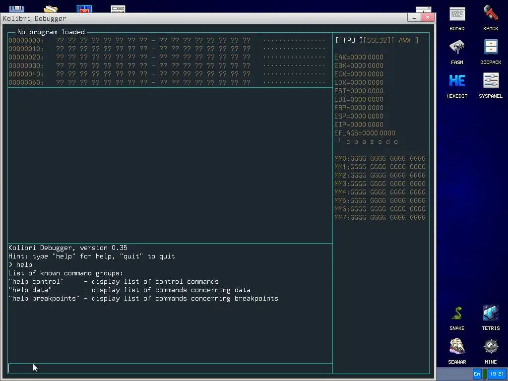The image size is (508, 381).
Task: Click "Kolibri Debugger, version 0.35" line
Action: click(67, 248)
